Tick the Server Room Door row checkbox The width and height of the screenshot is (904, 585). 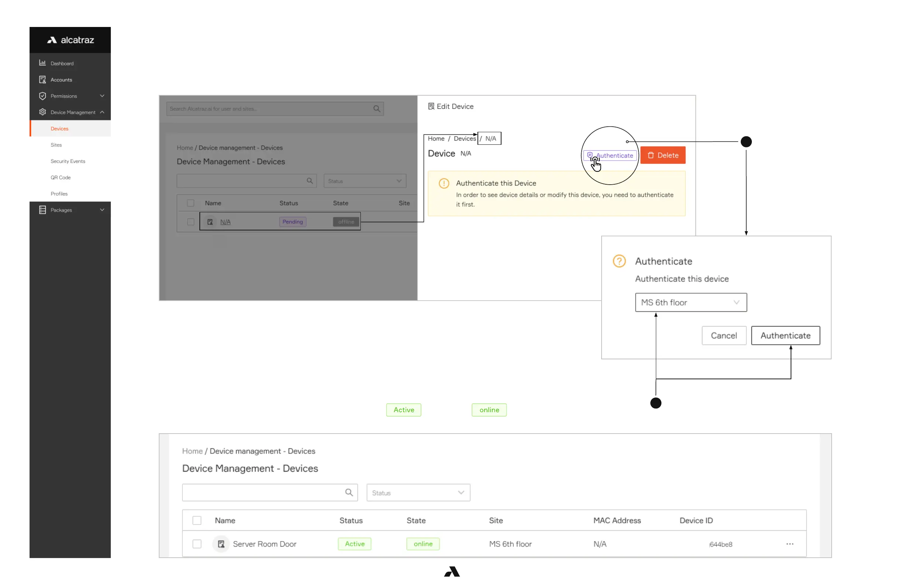(x=197, y=544)
